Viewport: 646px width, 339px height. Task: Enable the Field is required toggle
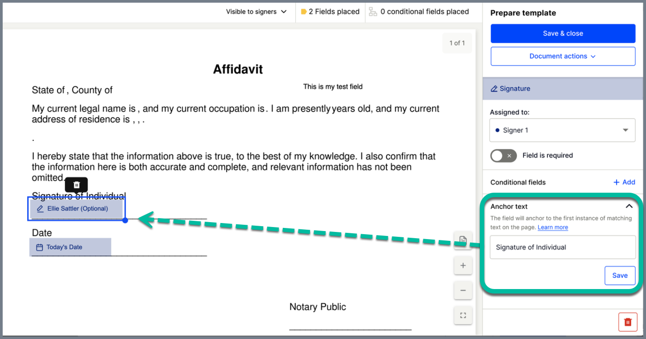point(503,155)
